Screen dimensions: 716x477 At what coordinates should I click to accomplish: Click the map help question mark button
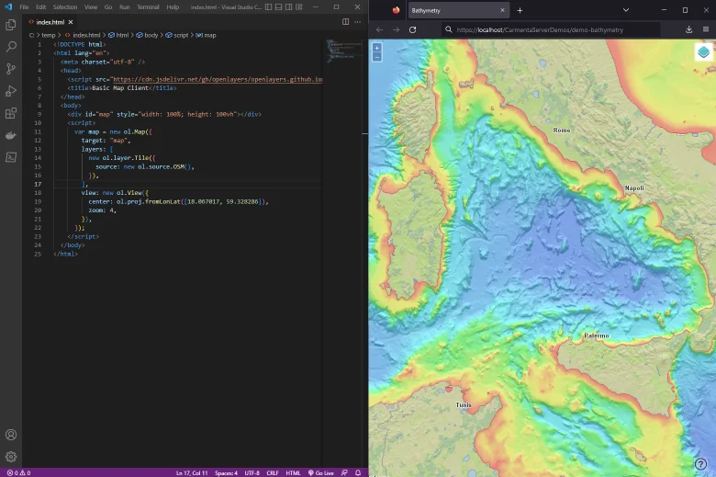tap(701, 464)
